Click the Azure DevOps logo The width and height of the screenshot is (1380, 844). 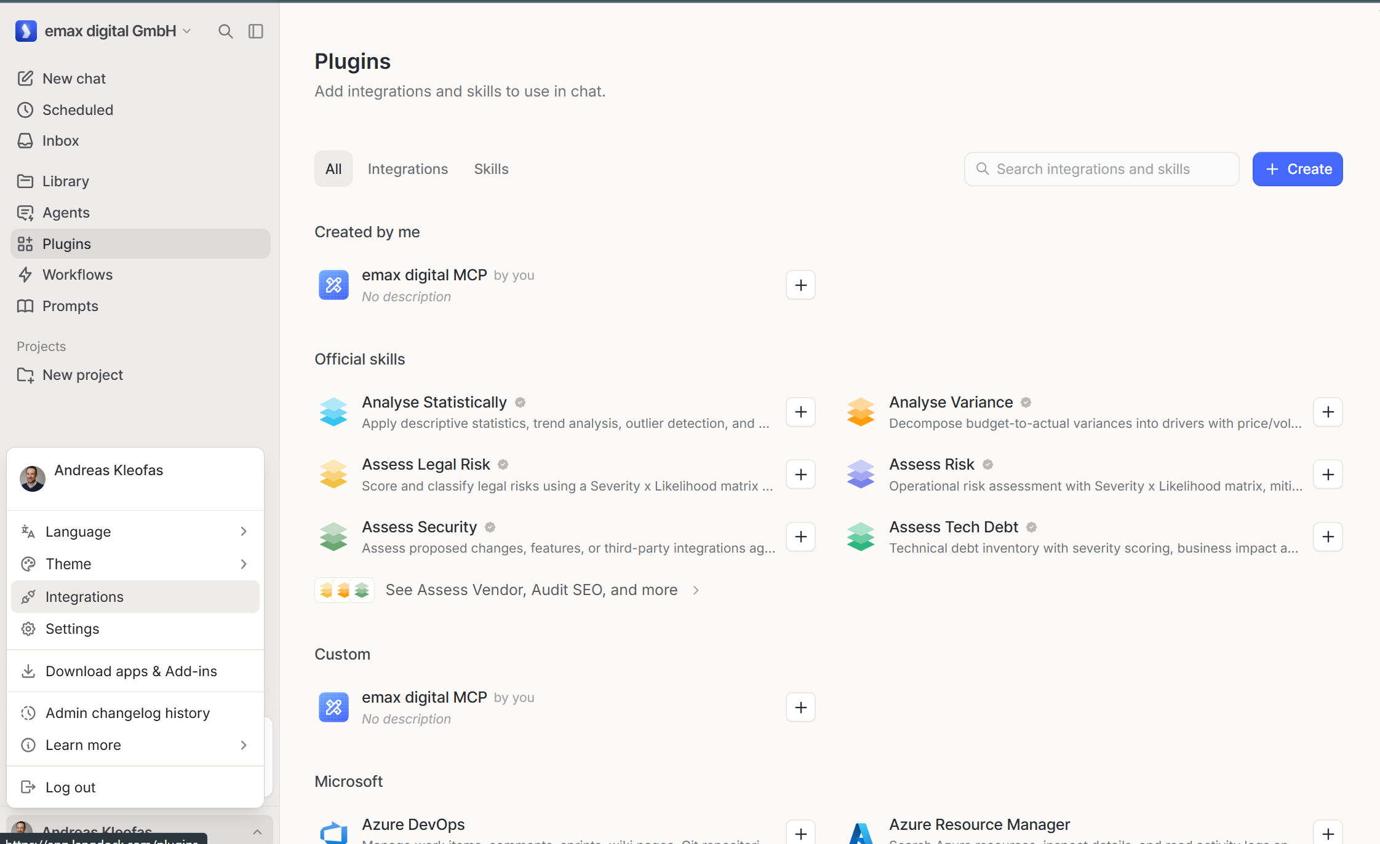(x=333, y=833)
